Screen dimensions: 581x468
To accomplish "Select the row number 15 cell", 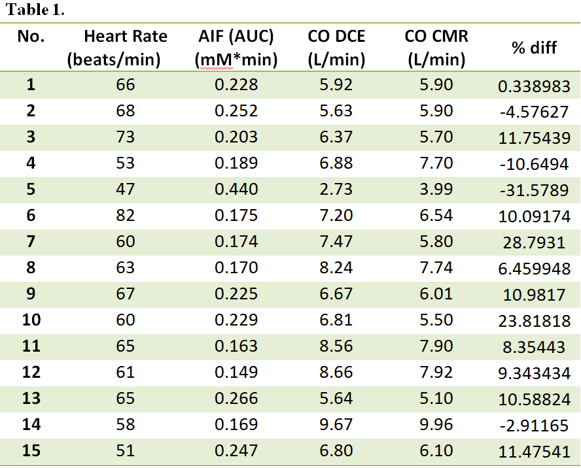I will (31, 451).
